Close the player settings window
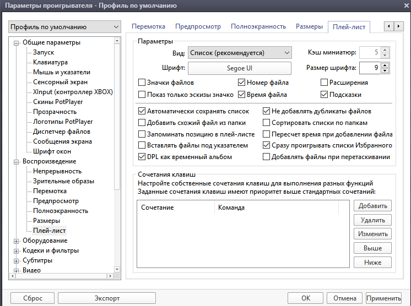 (x=406, y=6)
